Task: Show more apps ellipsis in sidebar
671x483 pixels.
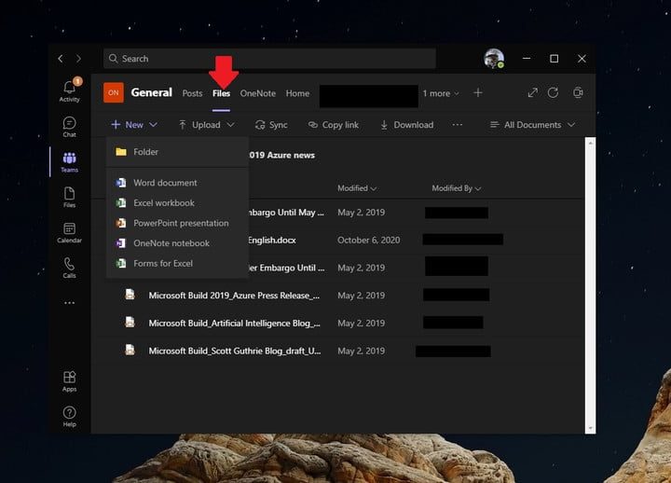Action: pyautogui.click(x=69, y=303)
